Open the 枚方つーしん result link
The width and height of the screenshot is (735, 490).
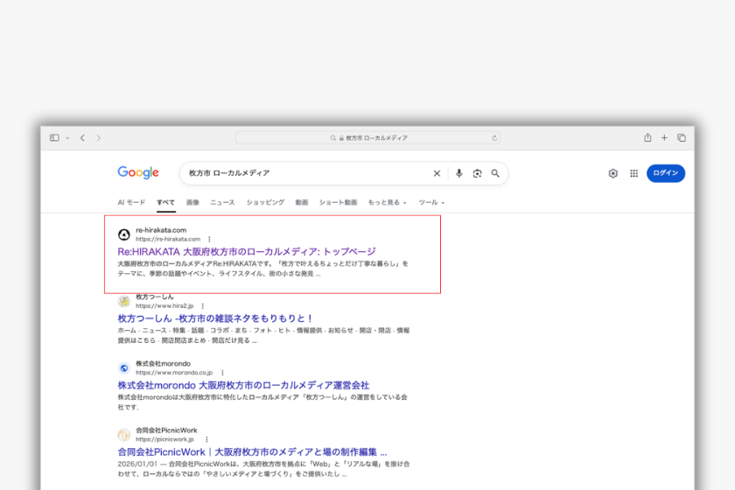click(214, 318)
